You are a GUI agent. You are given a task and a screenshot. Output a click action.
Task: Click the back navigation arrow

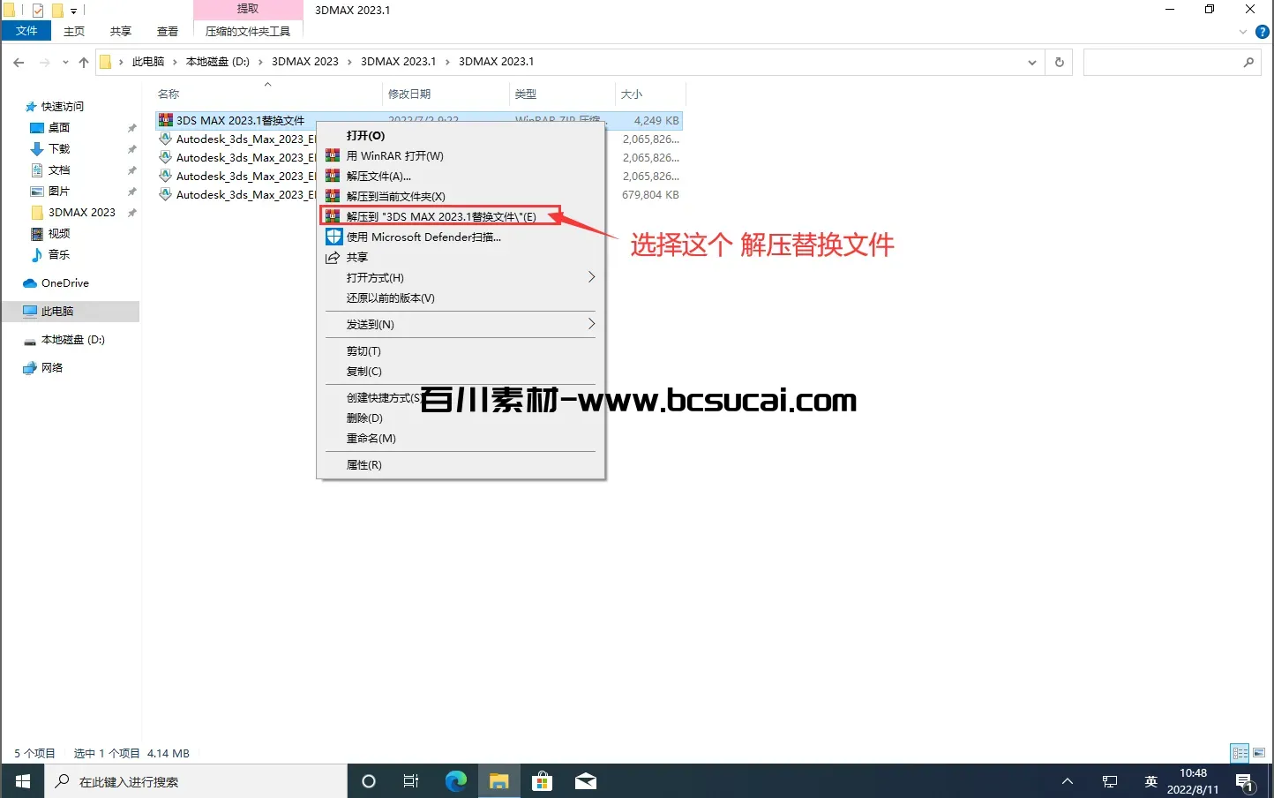pyautogui.click(x=19, y=62)
